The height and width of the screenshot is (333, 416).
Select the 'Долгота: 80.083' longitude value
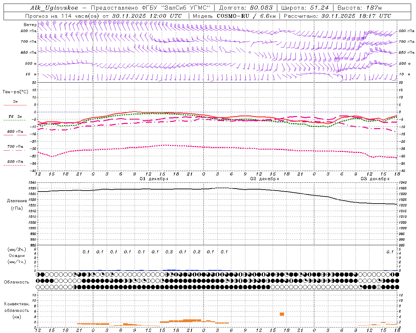pyautogui.click(x=247, y=8)
